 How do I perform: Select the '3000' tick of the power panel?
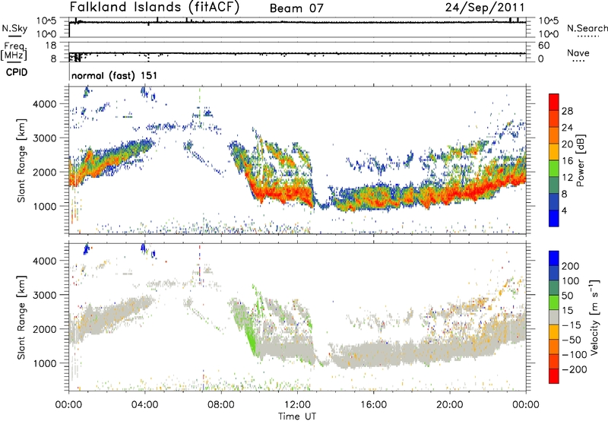click(x=44, y=138)
